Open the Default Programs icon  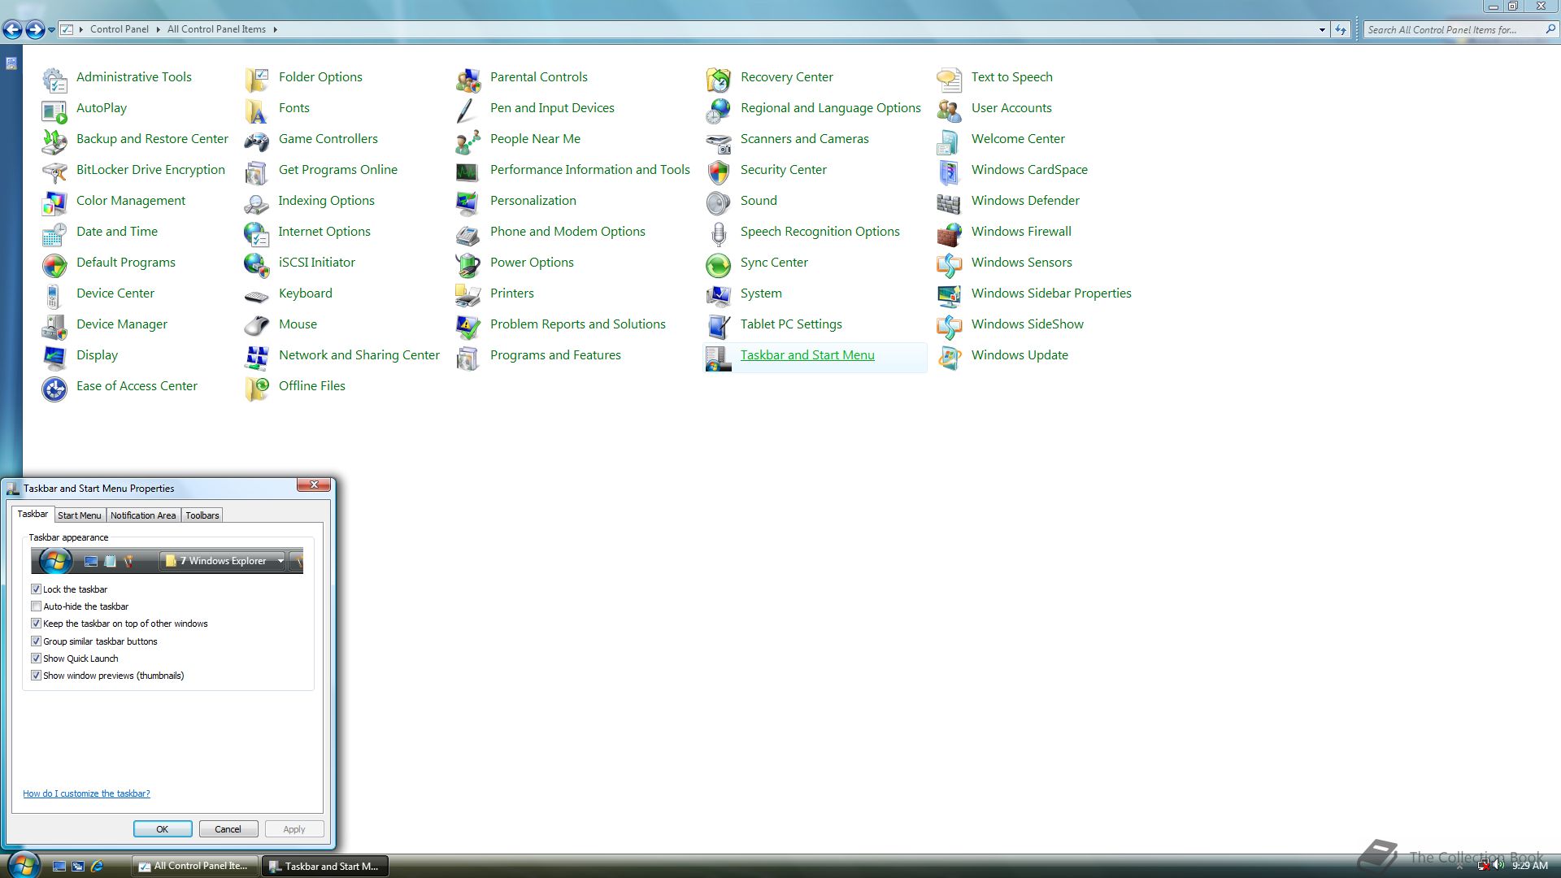(54, 264)
